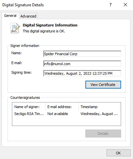Click the OK button
This screenshot has height=159, width=133.
click(118, 153)
